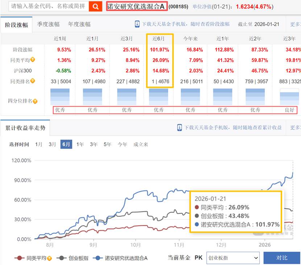Screen dimensions: 301x265
Task: Click the 近1月 column header
Action: tap(92, 39)
